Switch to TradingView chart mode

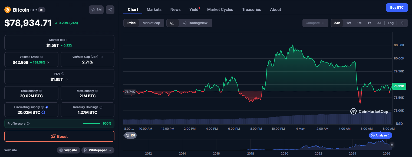click(x=195, y=23)
